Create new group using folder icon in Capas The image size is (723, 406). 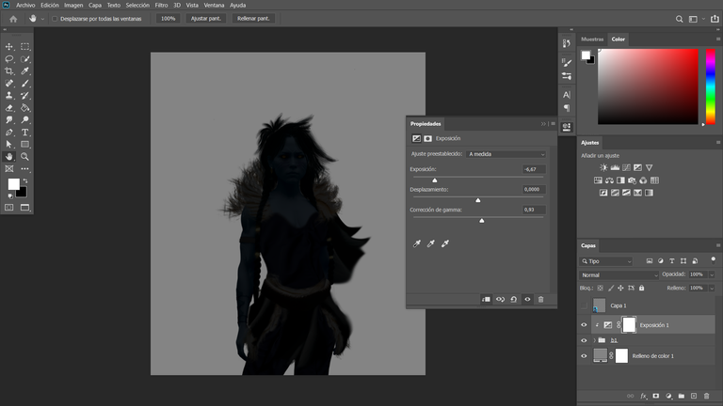[681, 396]
